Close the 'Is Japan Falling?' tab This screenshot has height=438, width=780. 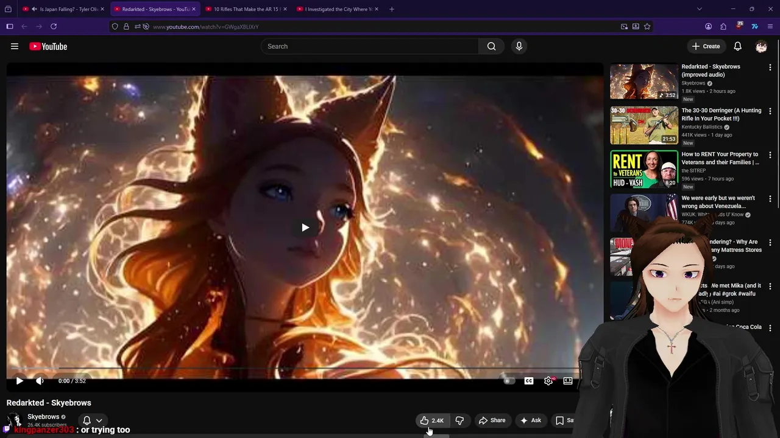(x=102, y=9)
